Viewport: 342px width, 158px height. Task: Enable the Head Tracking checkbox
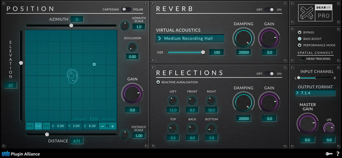click(302, 59)
